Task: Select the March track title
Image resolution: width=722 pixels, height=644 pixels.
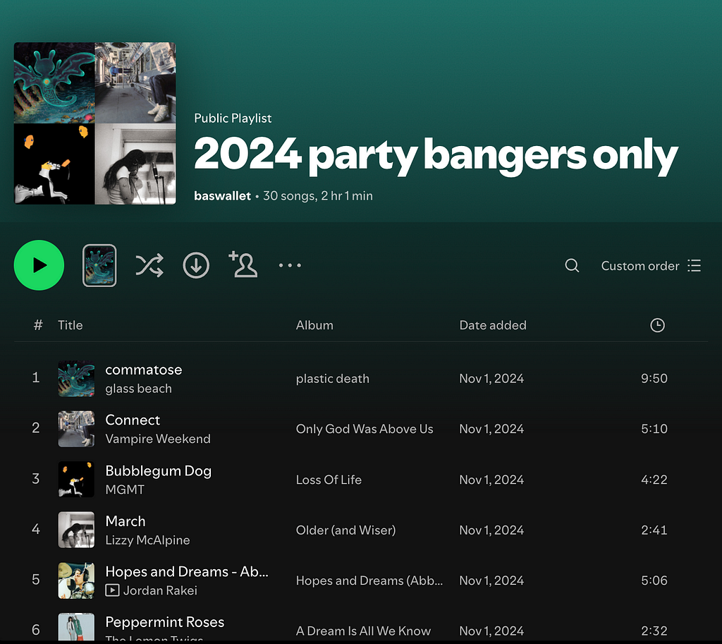Action: pyautogui.click(x=126, y=521)
